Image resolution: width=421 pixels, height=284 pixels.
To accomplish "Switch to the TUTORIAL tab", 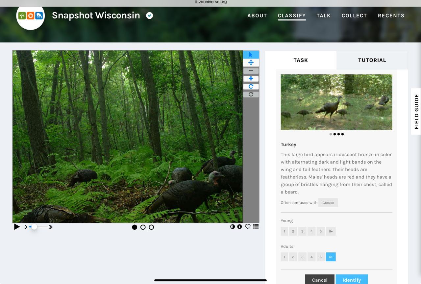I will tap(372, 60).
